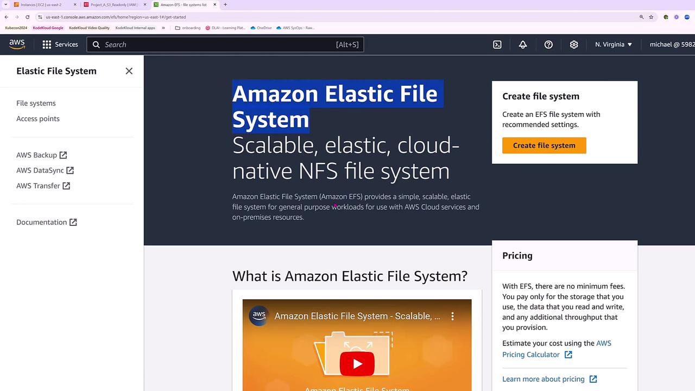695x391 pixels.
Task: View site information icon in address bar
Action: point(40,17)
